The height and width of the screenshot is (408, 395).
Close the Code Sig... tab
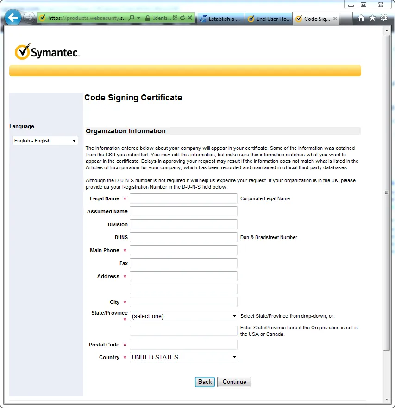pos(335,19)
